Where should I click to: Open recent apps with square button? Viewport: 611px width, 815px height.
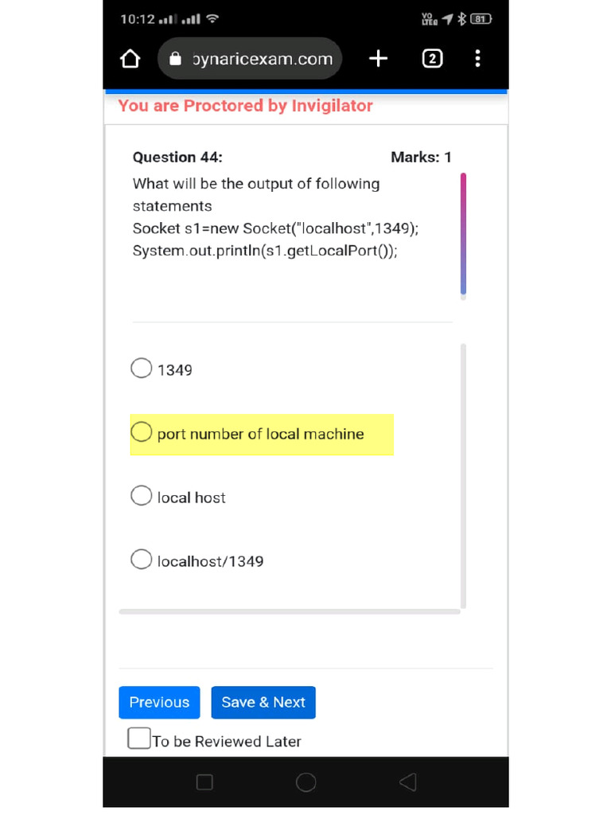tap(204, 782)
